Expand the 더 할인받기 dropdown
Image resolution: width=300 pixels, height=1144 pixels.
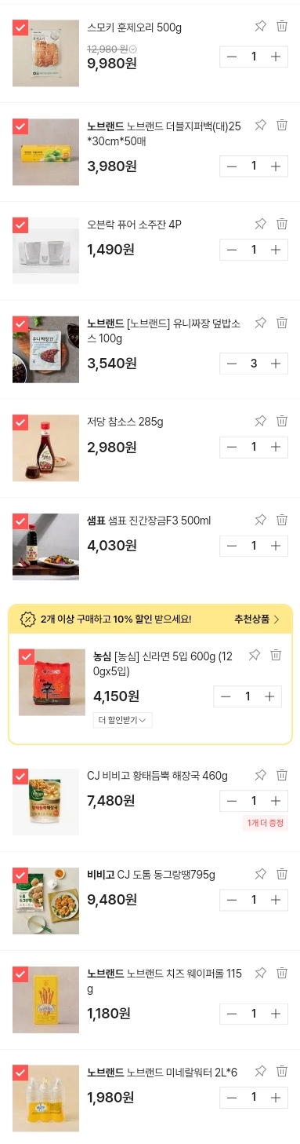[122, 720]
